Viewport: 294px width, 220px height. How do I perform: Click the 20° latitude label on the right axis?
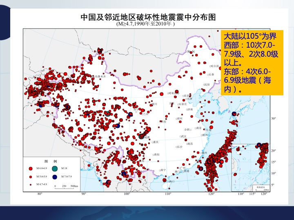tap(274, 151)
